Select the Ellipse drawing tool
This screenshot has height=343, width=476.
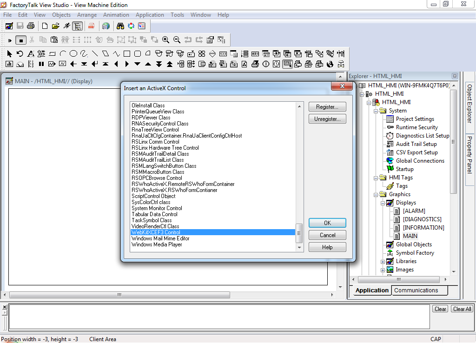tap(73, 54)
